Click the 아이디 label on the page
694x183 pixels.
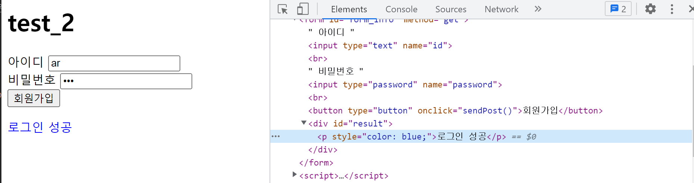26,61
